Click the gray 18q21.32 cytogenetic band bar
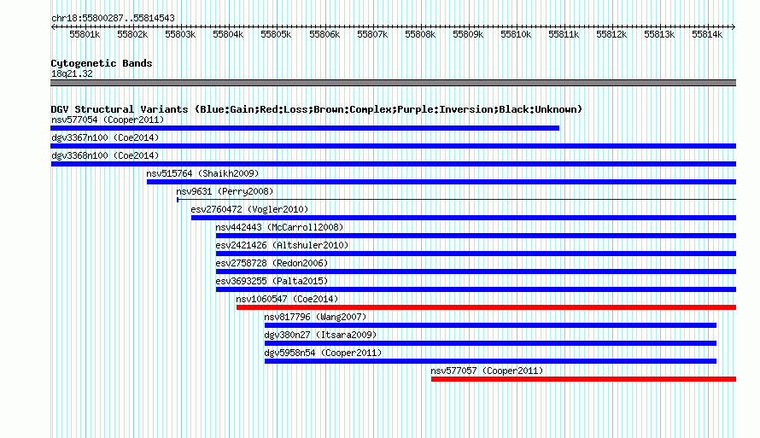Viewport: 760px width, 438px height. coord(393,83)
